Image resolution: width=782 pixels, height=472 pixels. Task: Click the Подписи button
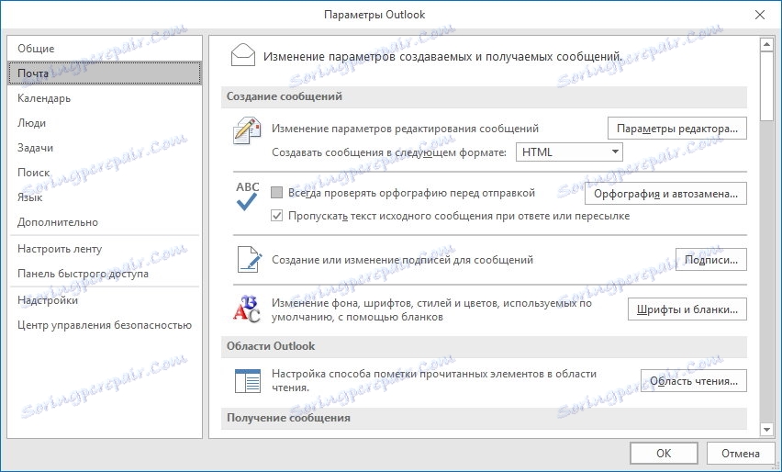710,260
